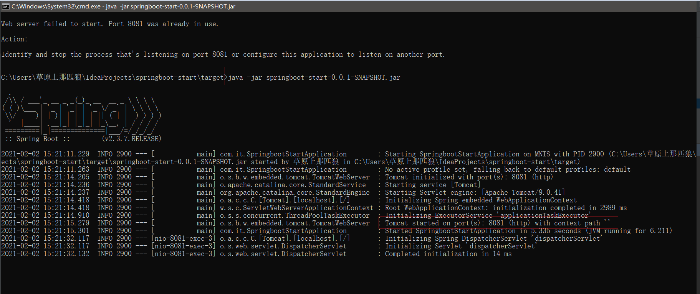Screen dimensions: 700x294
Task: Minimize the cmd.exe window
Action: [681, 6]
